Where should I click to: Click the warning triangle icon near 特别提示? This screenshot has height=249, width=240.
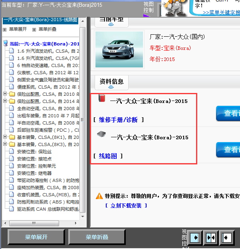click(x=99, y=196)
